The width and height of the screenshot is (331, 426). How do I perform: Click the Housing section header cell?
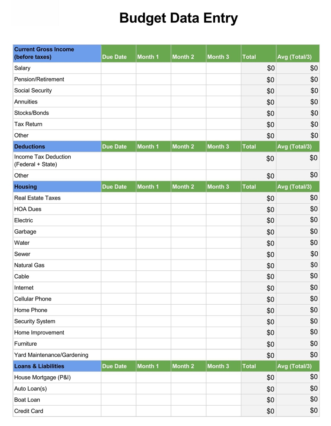pos(57,187)
